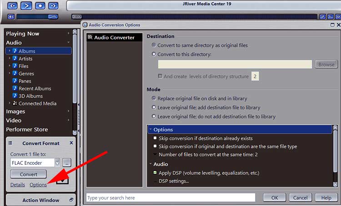Select 'Convert to this directory' radio option

pos(154,54)
